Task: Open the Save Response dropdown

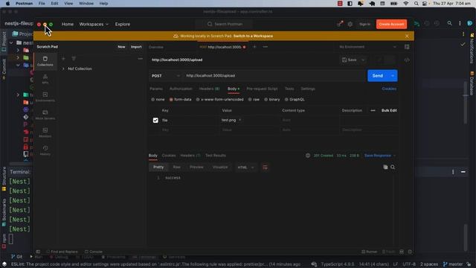Action: 380,156
